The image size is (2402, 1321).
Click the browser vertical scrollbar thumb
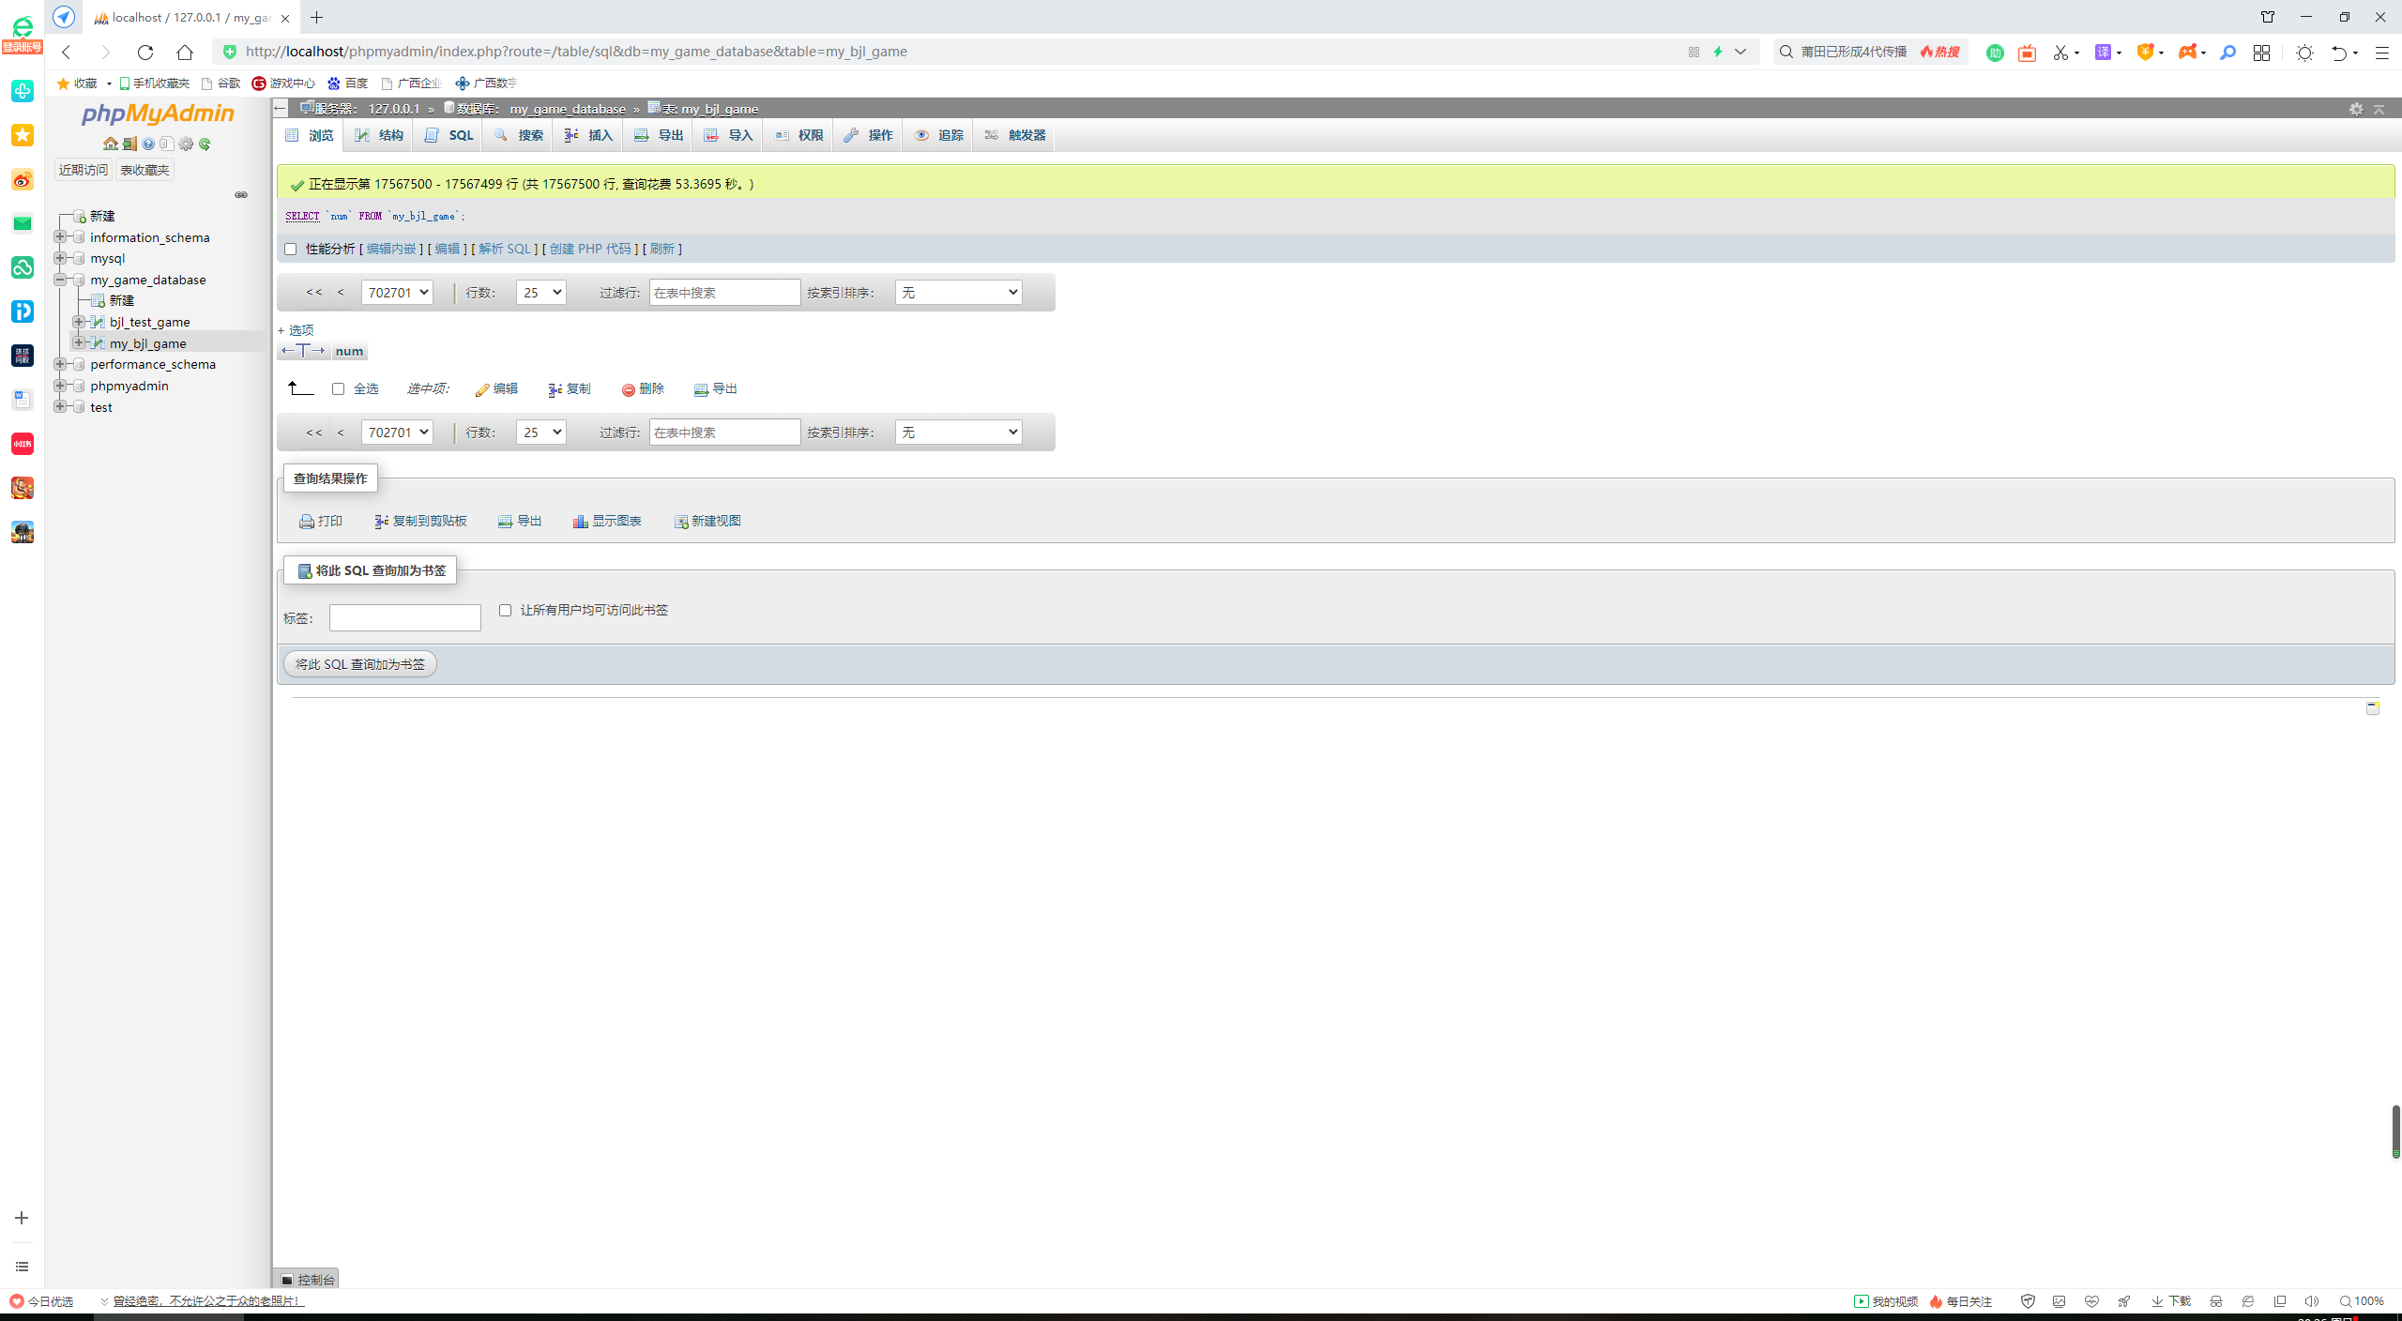[2395, 1131]
